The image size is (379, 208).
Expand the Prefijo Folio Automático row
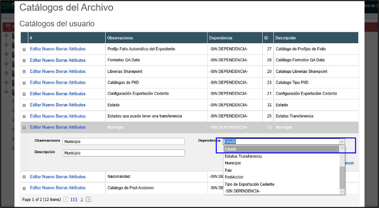point(24,49)
